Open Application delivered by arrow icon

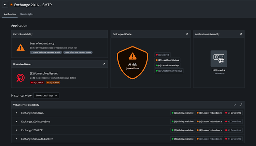[x=241, y=34]
